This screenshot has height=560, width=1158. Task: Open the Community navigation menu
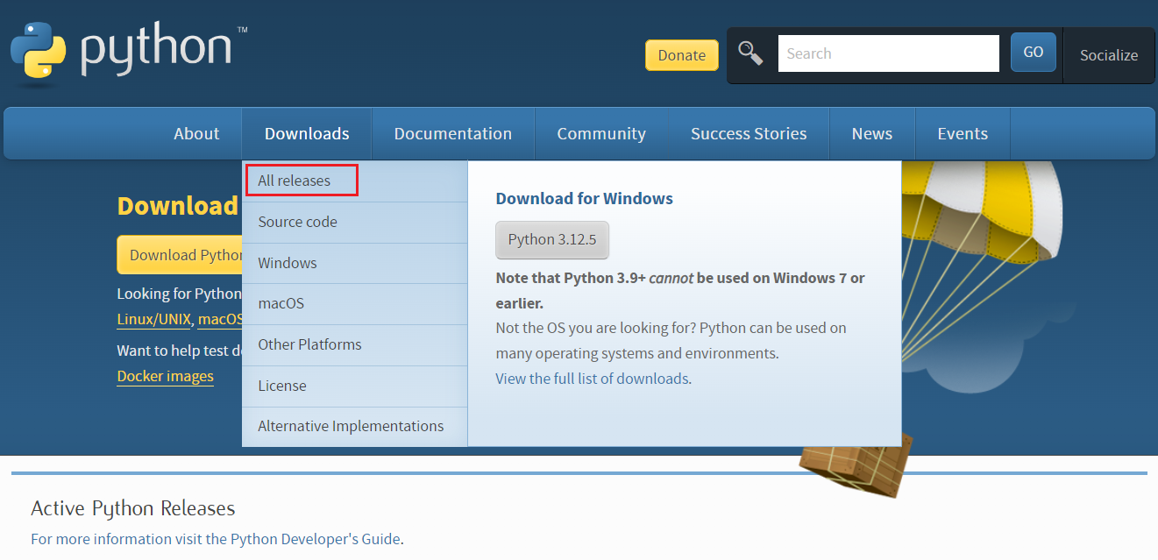pyautogui.click(x=601, y=134)
